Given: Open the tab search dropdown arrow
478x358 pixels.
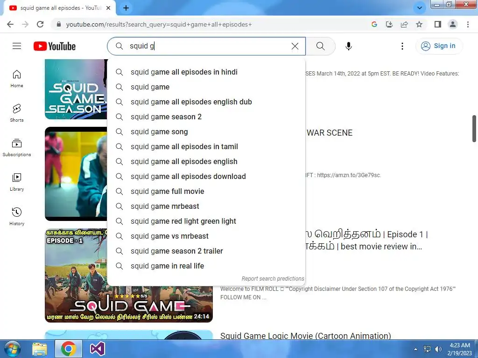Looking at the screenshot, I should [x=420, y=8].
